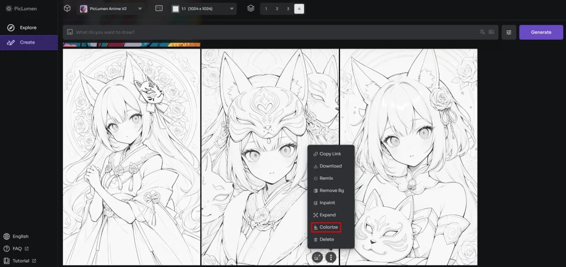566x267 pixels.
Task: Click the image count layers icon
Action: [x=251, y=8]
